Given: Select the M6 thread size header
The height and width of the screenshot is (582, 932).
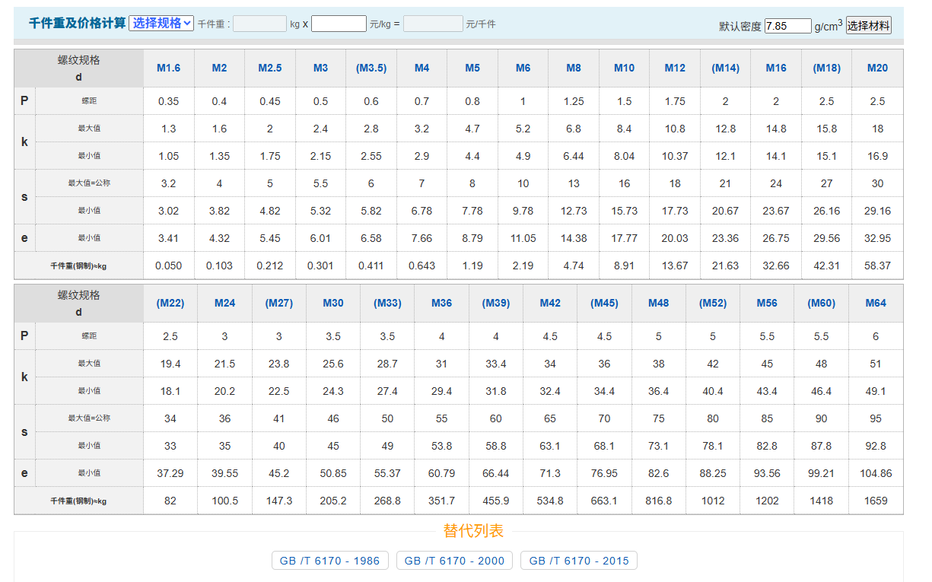Looking at the screenshot, I should tap(523, 68).
